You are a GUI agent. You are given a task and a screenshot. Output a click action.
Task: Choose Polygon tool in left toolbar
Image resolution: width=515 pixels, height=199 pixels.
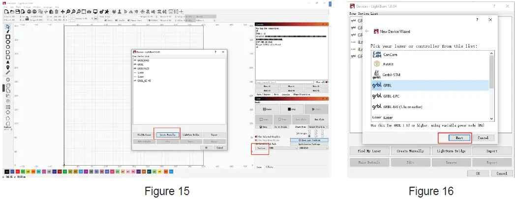click(8, 47)
